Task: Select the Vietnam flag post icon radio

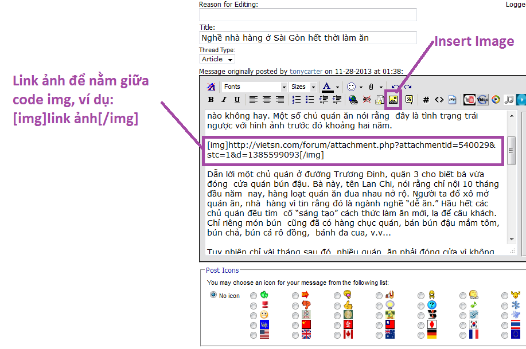Action: (254, 324)
